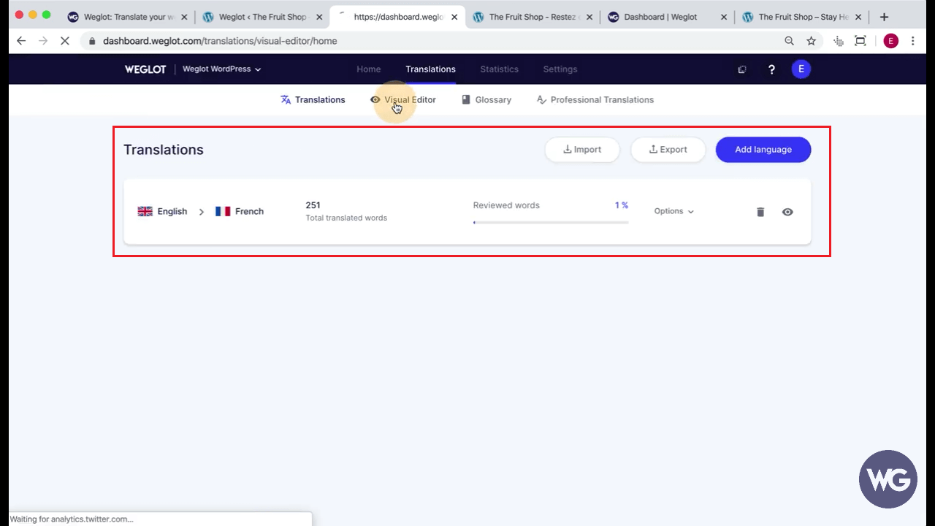935x526 pixels.
Task: Close the 'Weglot: Translate your w' tab
Action: pyautogui.click(x=184, y=17)
